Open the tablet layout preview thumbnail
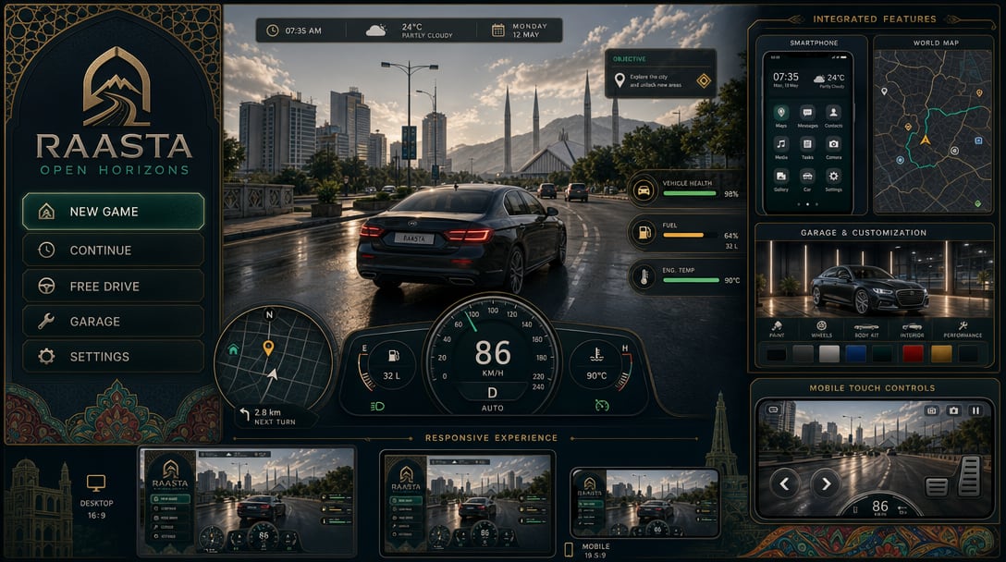1006x562 pixels. [467, 503]
